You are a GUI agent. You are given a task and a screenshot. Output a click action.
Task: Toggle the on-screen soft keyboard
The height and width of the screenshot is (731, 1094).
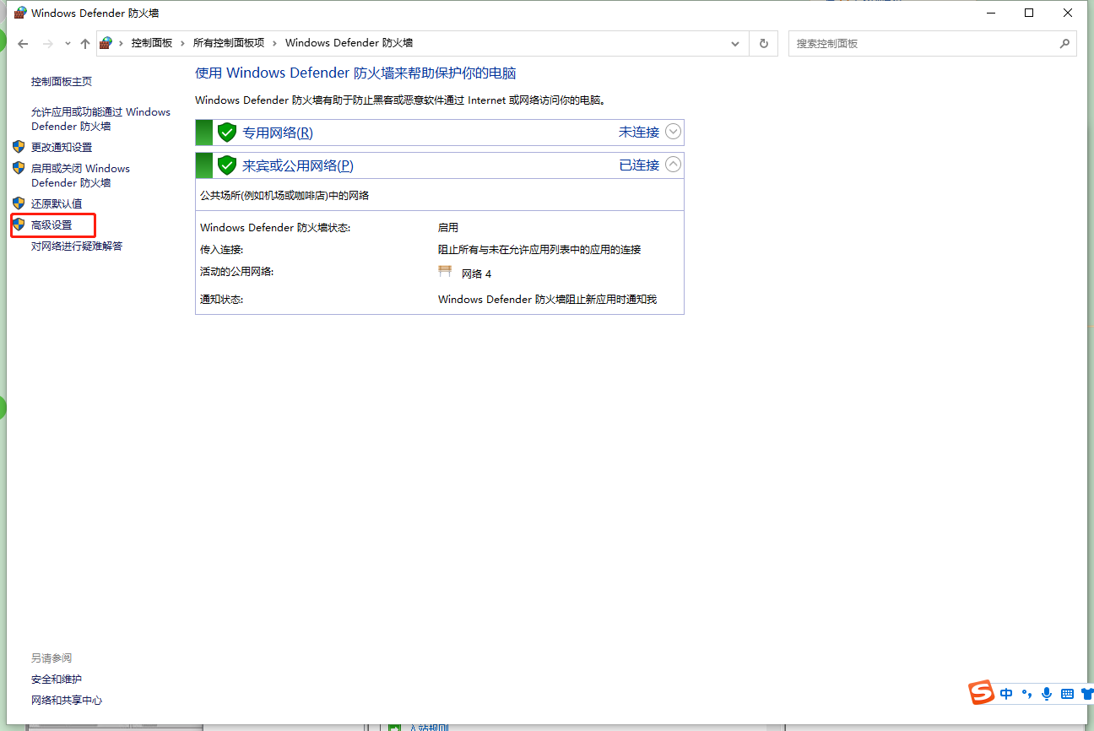pos(1065,693)
